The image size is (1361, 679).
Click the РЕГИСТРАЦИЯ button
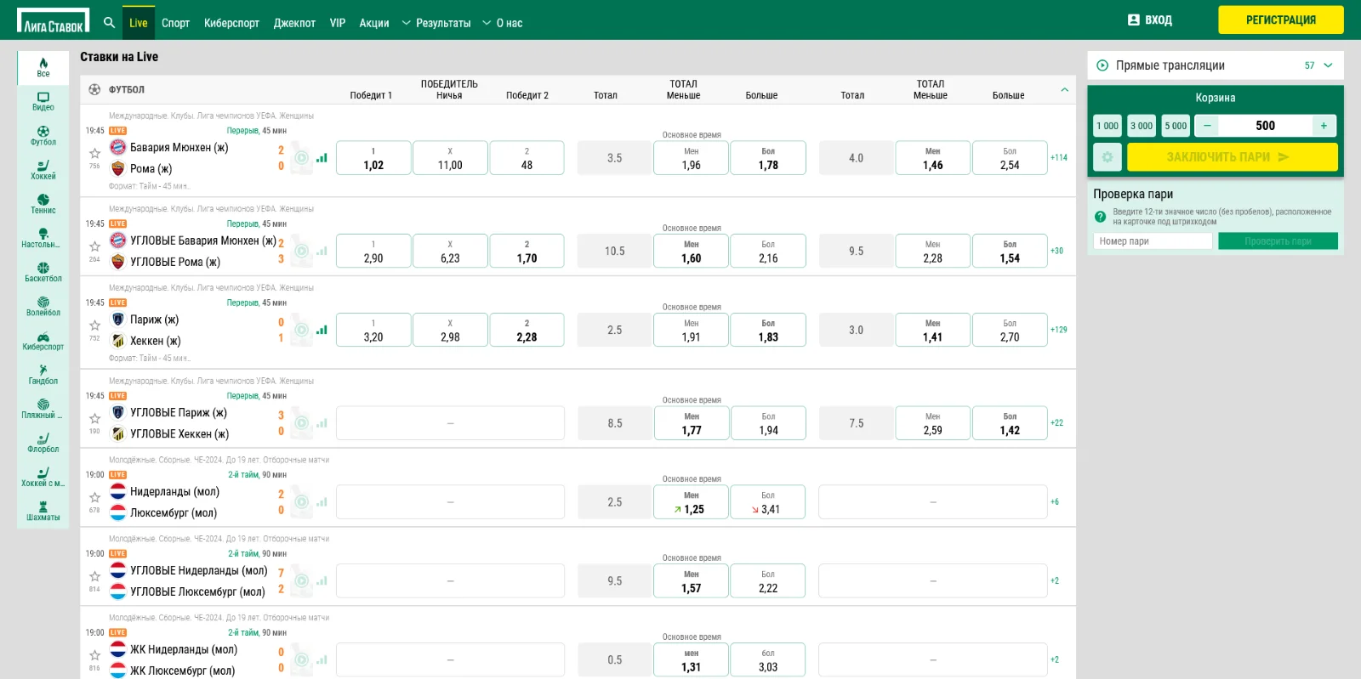click(x=1281, y=20)
